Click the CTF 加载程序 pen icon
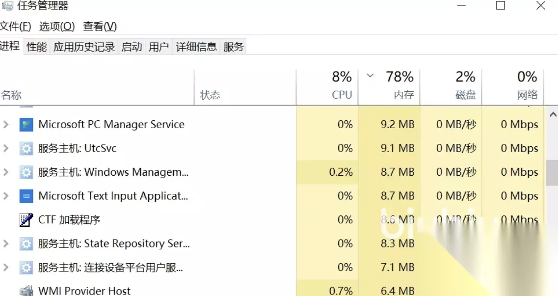This screenshot has width=558, height=296. coord(26,220)
